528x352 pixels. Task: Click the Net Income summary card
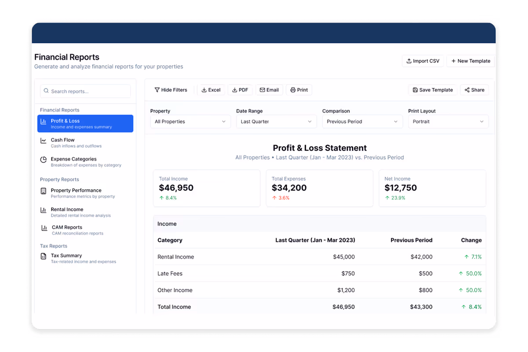[x=433, y=188]
